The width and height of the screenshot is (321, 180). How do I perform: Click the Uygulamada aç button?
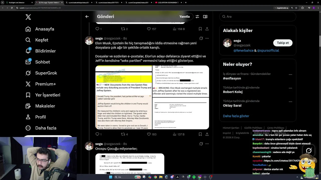[x=281, y=8]
